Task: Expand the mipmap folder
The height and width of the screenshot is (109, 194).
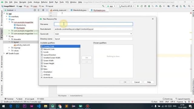Action: [9, 48]
